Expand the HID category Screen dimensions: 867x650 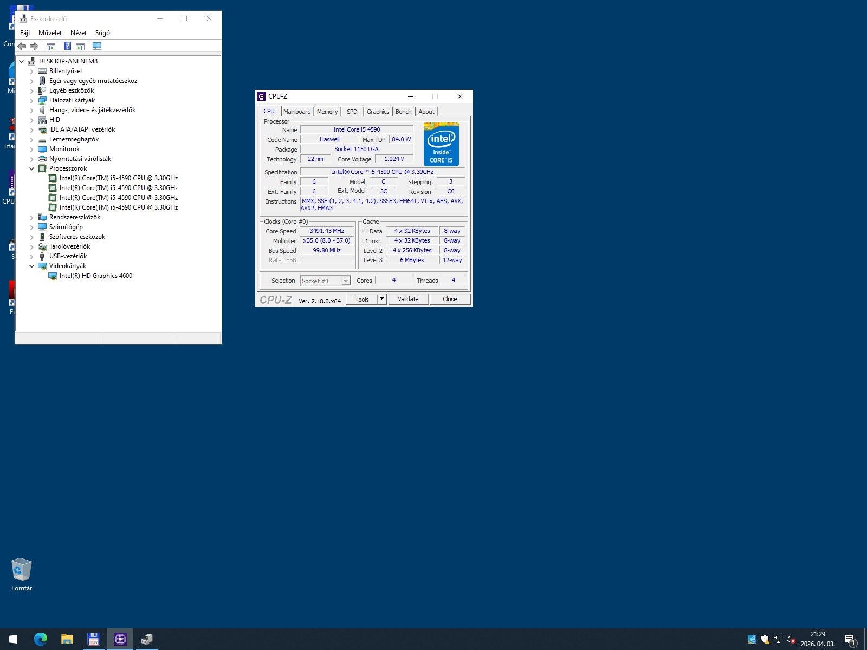click(31, 120)
